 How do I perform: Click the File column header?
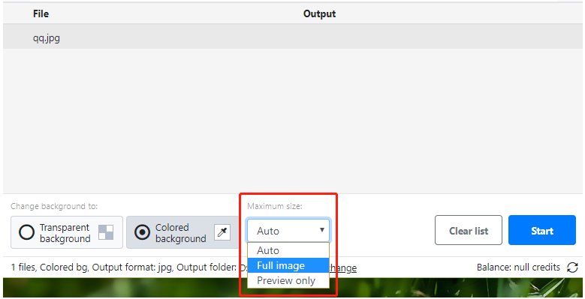tap(41, 13)
